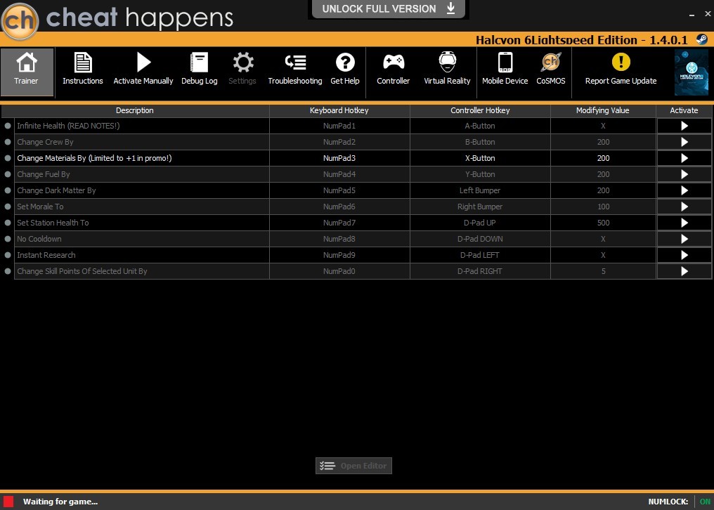
Task: Activate Infinite Health cheat arrow
Action: pos(684,126)
